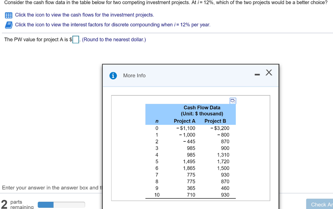Select the Project A column header

coord(185,121)
